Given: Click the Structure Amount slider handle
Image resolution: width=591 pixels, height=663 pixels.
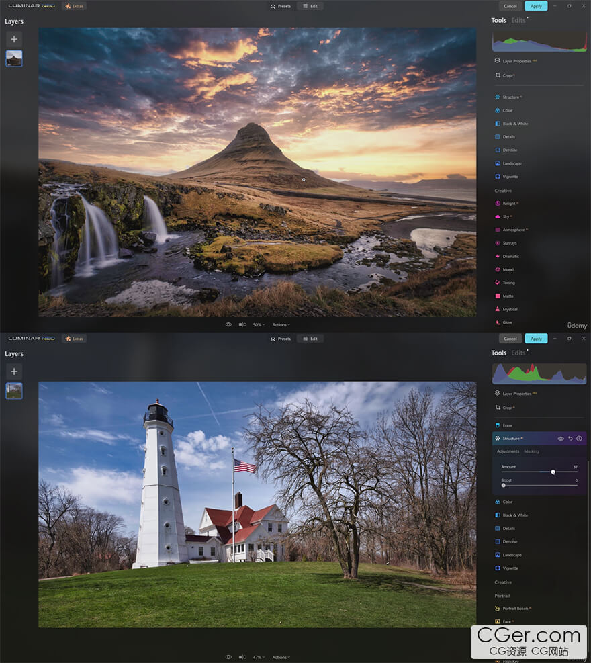Looking at the screenshot, I should [553, 472].
